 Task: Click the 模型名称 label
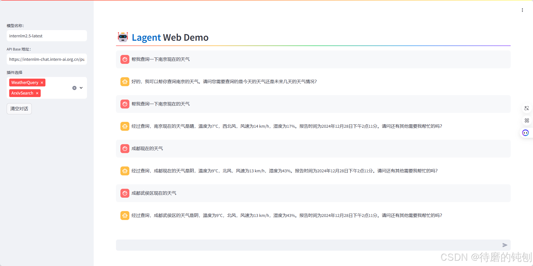tap(15, 26)
